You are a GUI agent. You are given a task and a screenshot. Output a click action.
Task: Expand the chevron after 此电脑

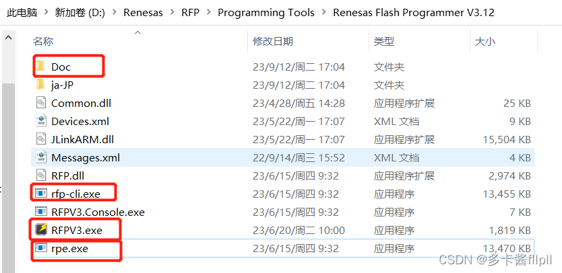pos(46,13)
